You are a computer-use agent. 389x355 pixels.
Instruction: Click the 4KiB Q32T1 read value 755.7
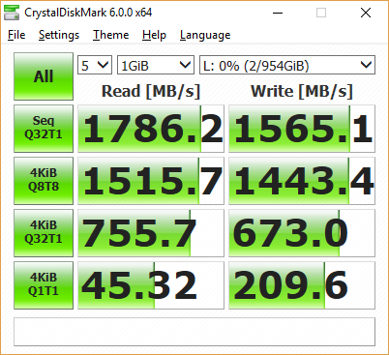coord(151,233)
